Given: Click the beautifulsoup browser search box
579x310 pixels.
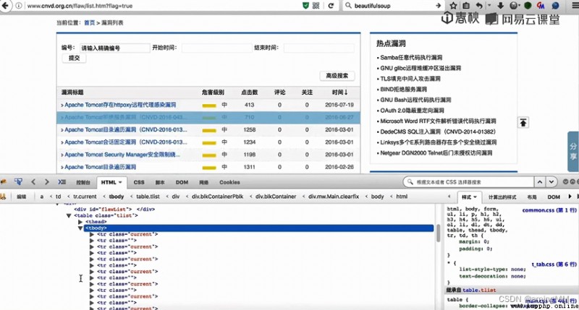Looking at the screenshot, I should 393,6.
